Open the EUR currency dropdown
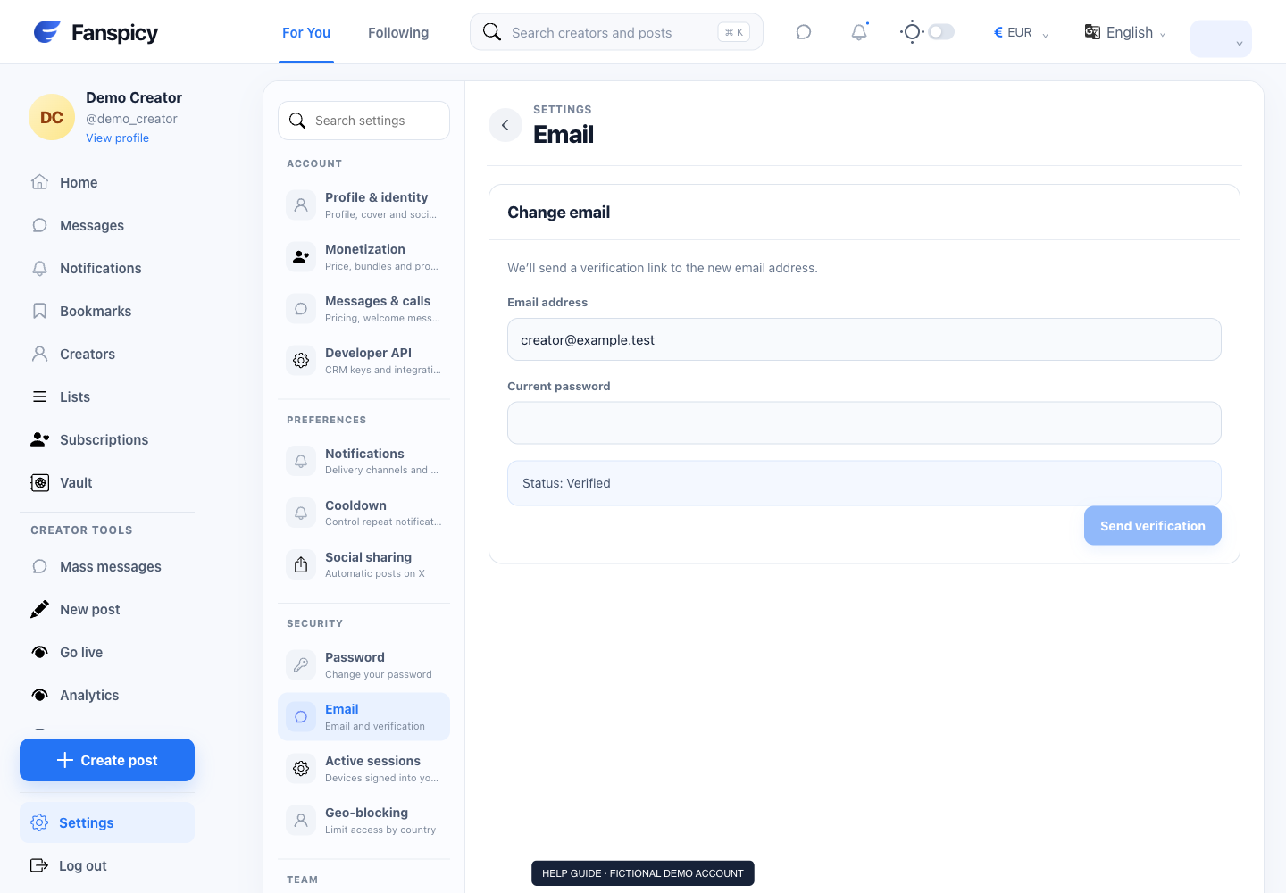Image resolution: width=1286 pixels, height=893 pixels. point(1021,32)
